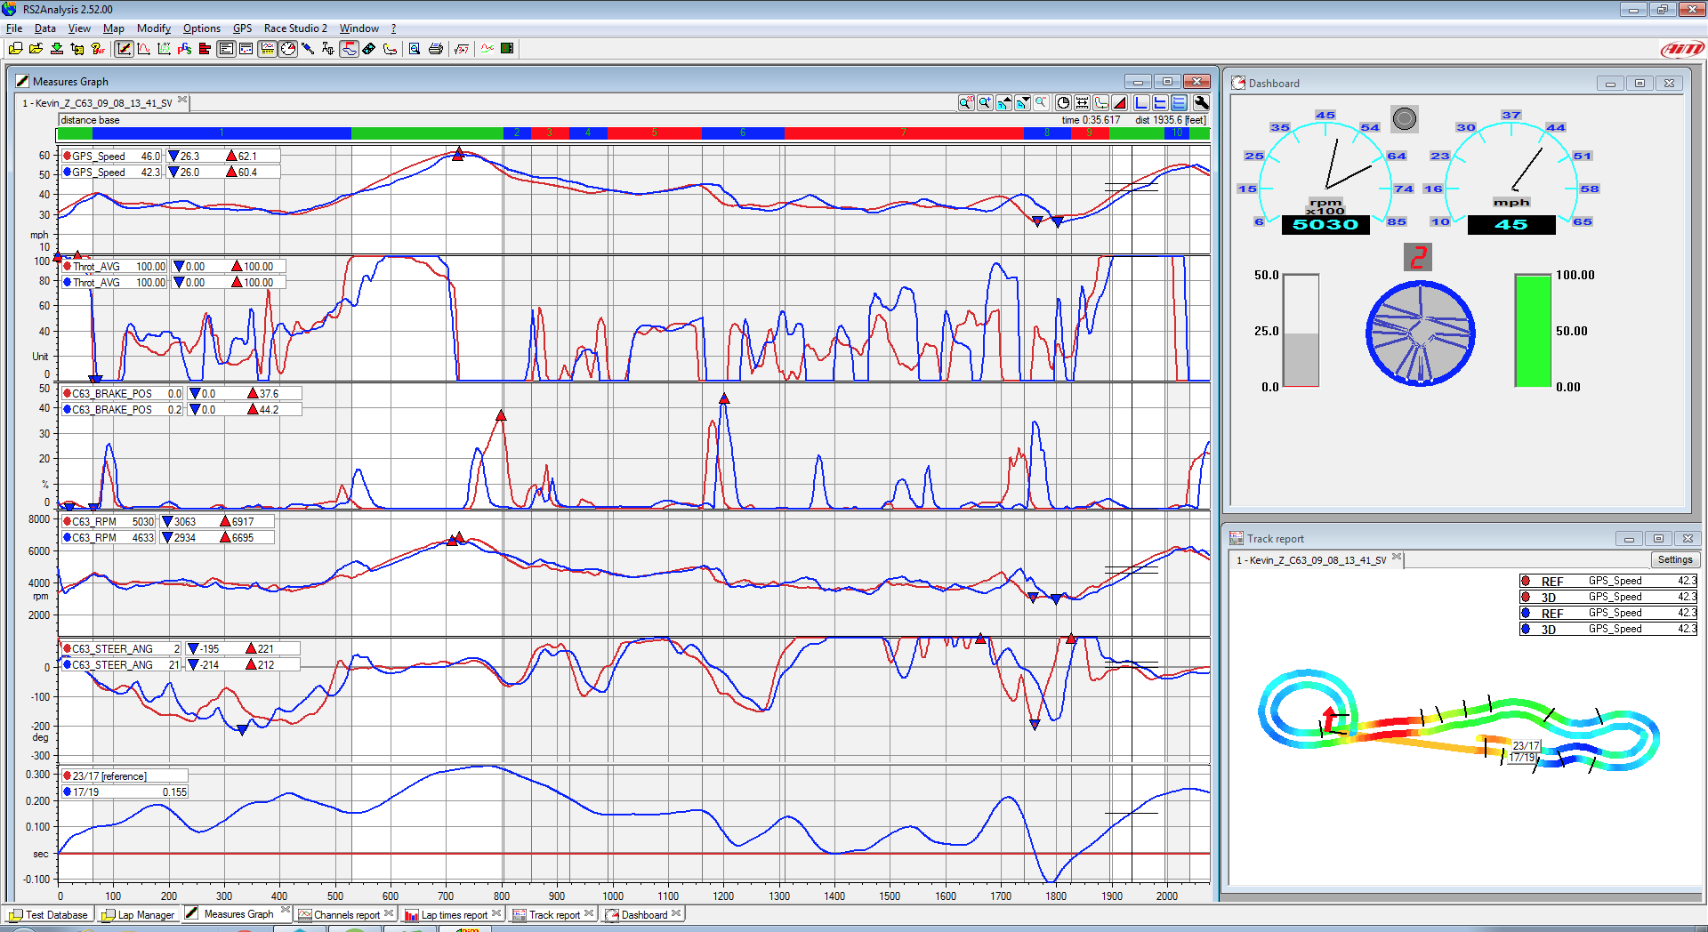Screen dimensions: 1708x932
Task: Click the clock time-base icon
Action: point(1063,103)
